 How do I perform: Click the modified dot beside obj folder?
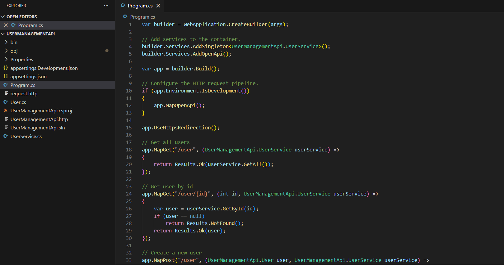tap(107, 51)
